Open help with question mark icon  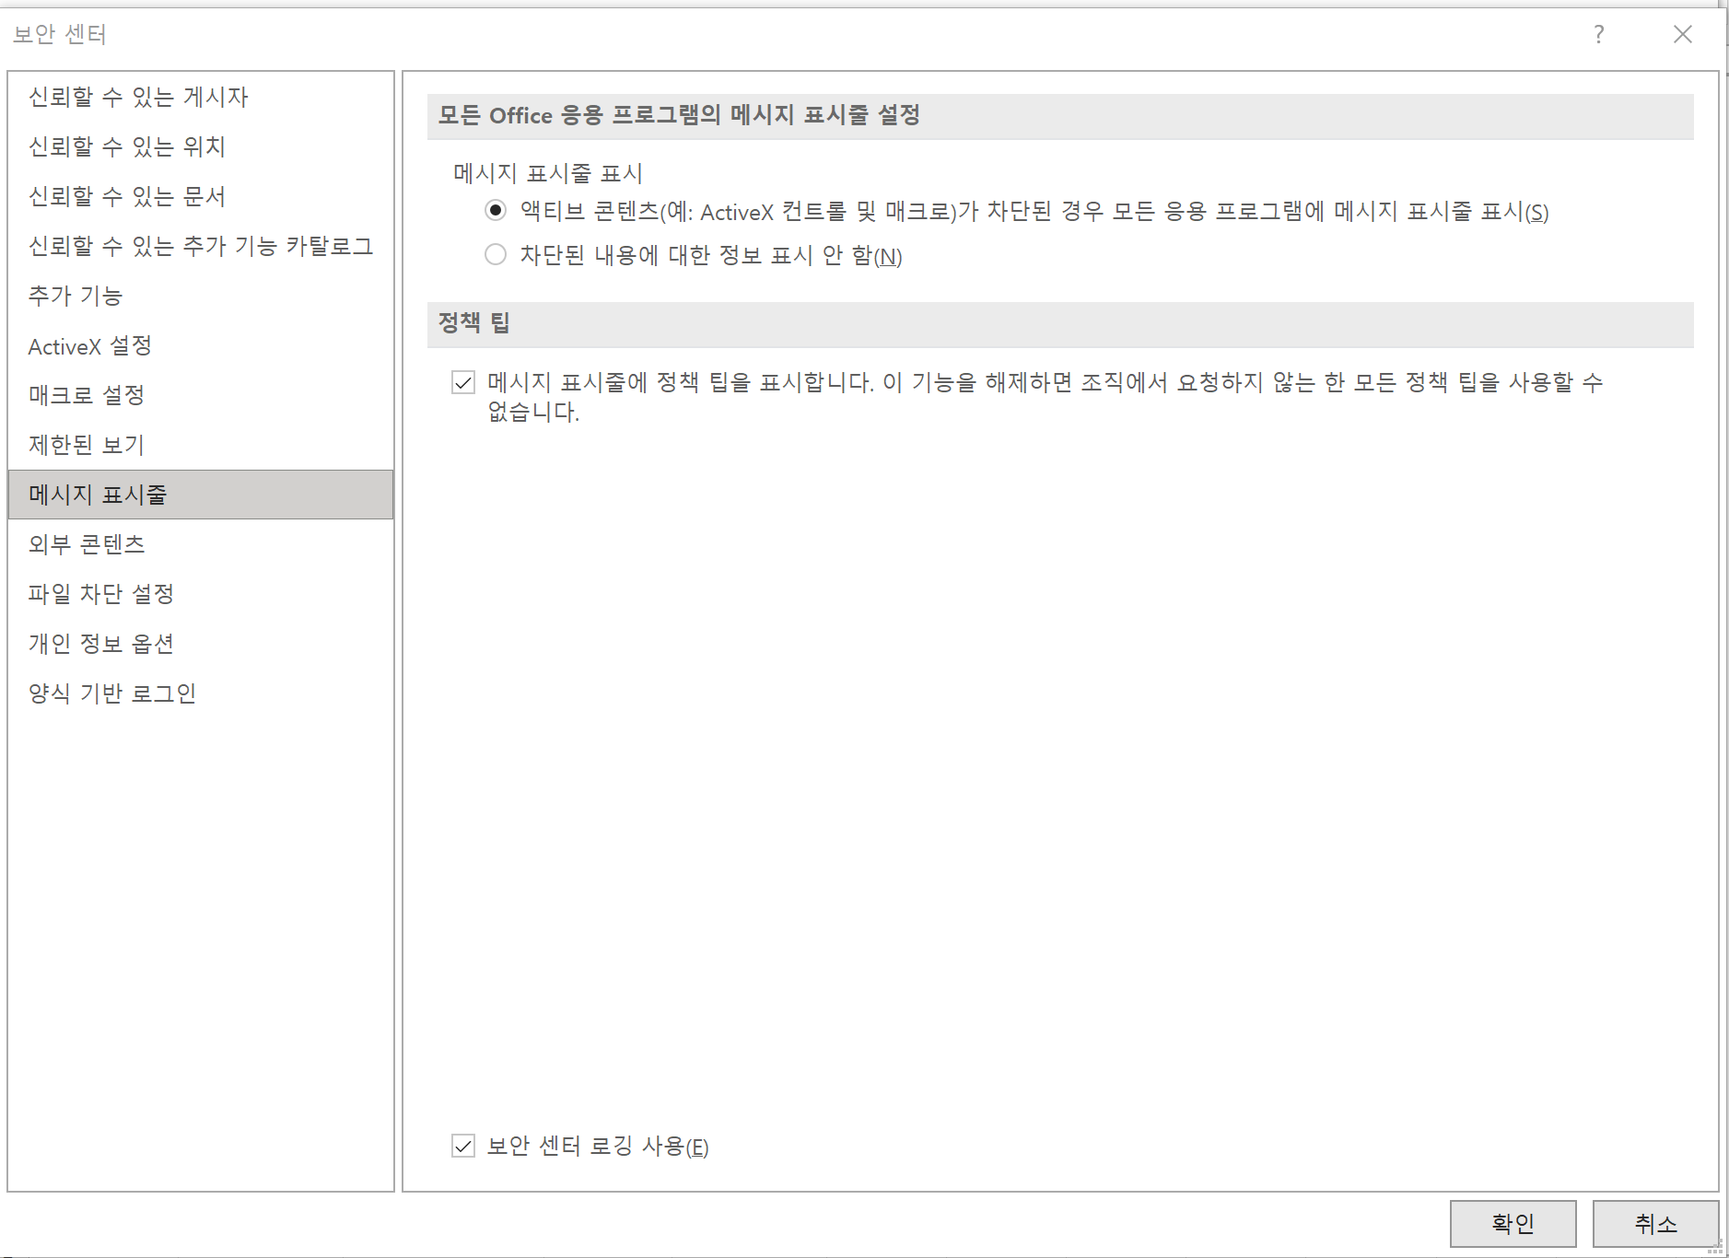point(1598,34)
